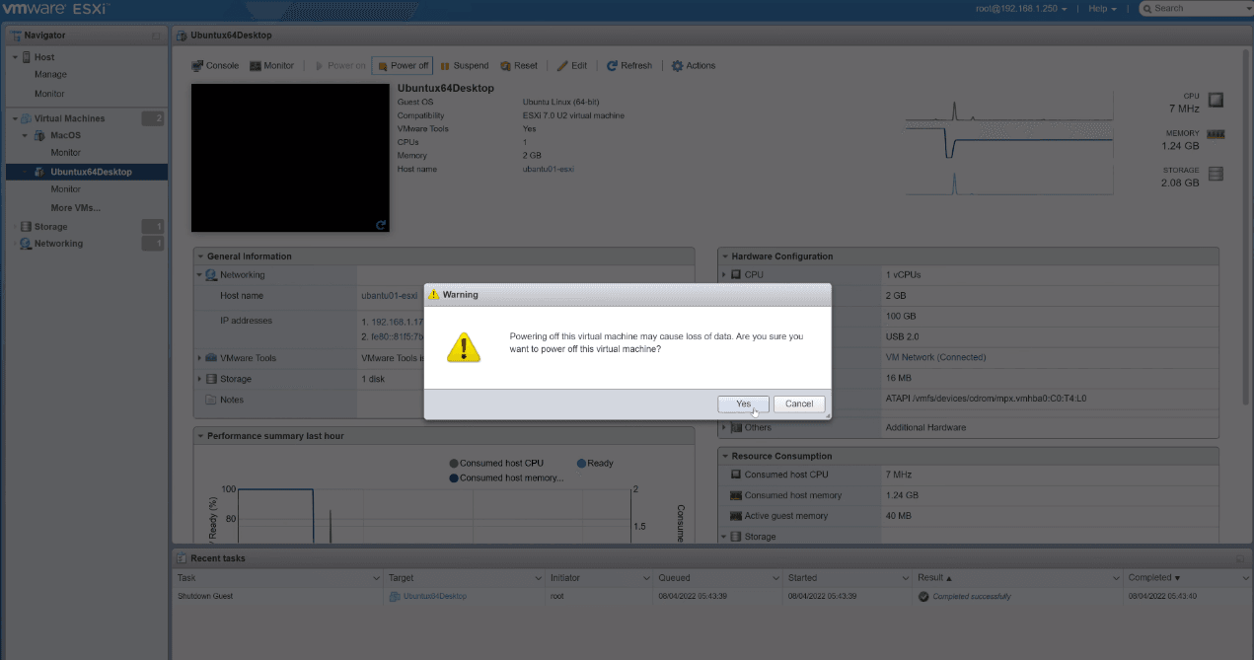Toggle Consumed host memory chart legend
The width and height of the screenshot is (1254, 660).
tap(506, 478)
